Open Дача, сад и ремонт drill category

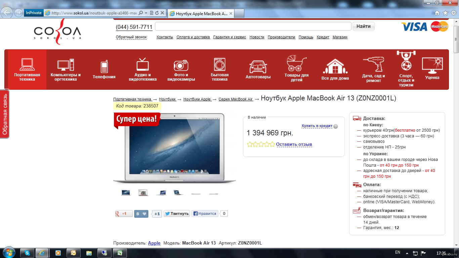point(374,70)
